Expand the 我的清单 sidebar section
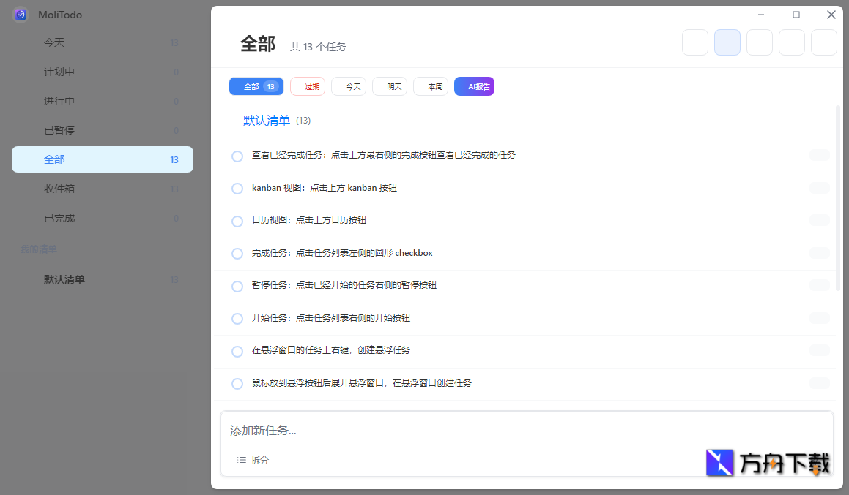 tap(39, 249)
